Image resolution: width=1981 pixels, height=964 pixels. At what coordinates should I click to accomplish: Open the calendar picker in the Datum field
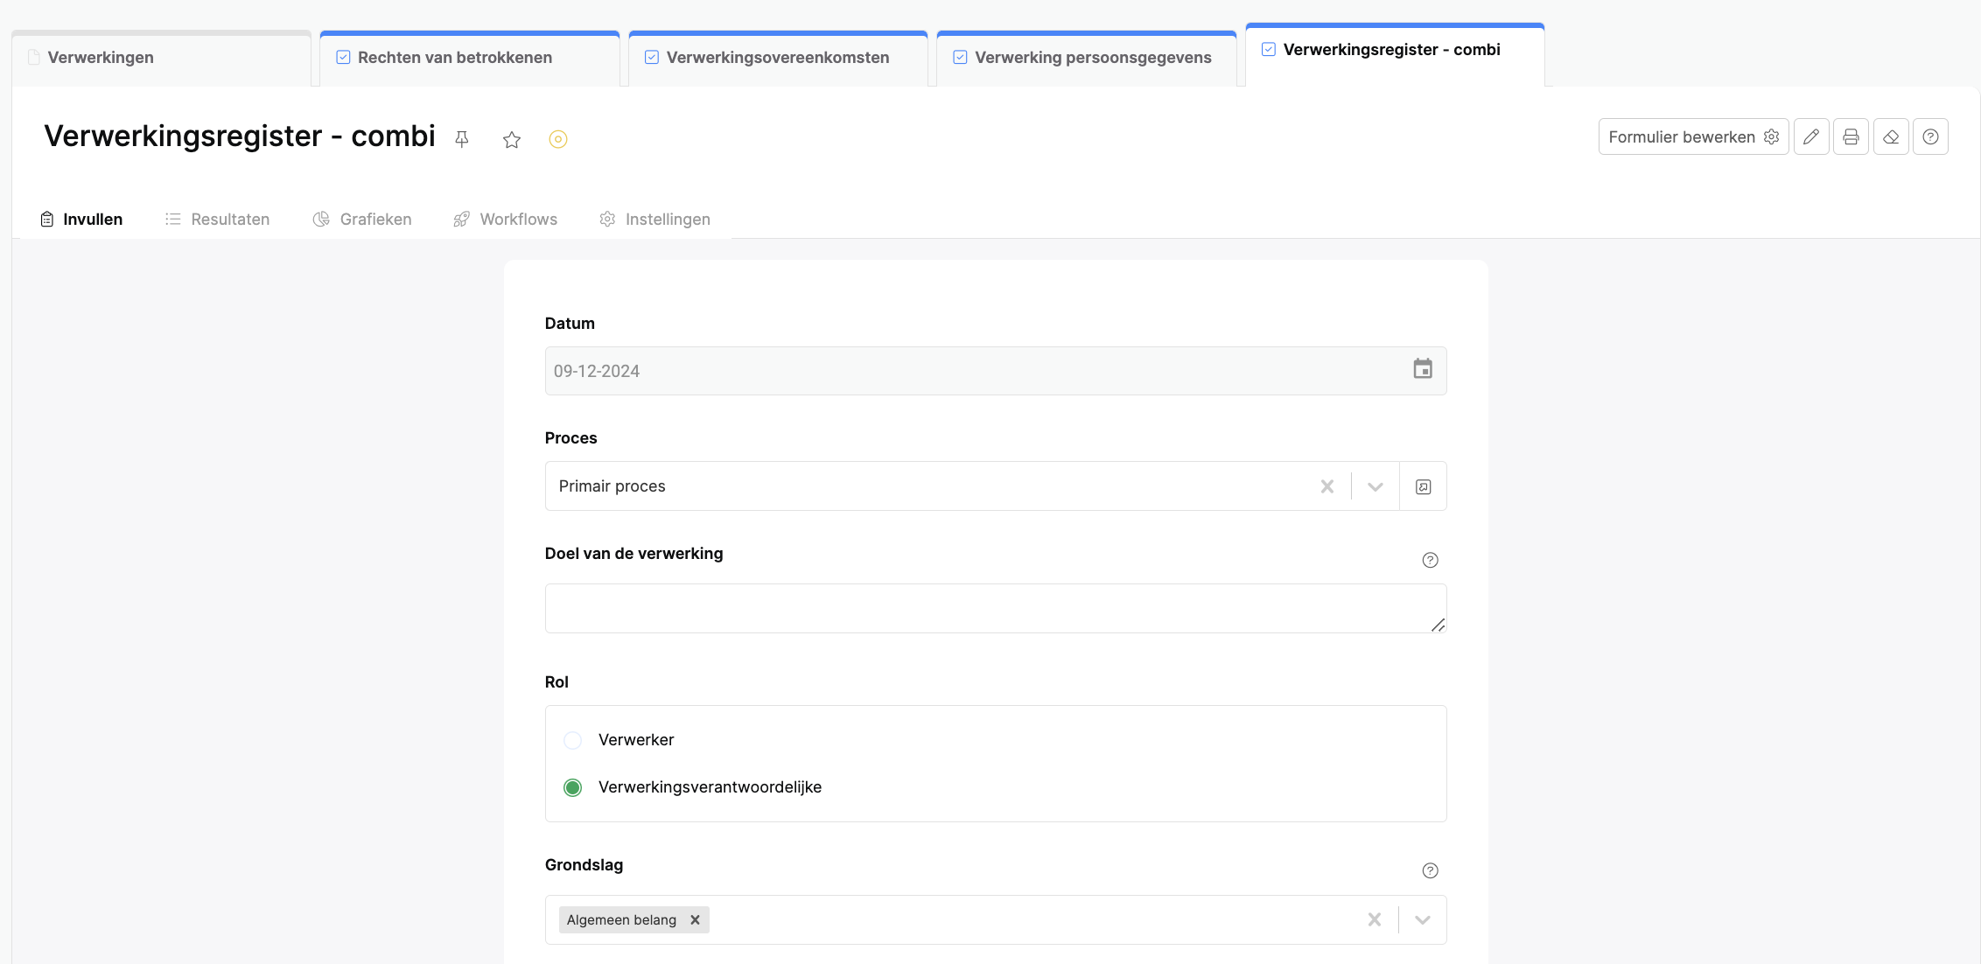tap(1423, 369)
